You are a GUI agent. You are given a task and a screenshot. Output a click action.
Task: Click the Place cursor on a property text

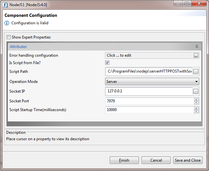tap(48, 139)
